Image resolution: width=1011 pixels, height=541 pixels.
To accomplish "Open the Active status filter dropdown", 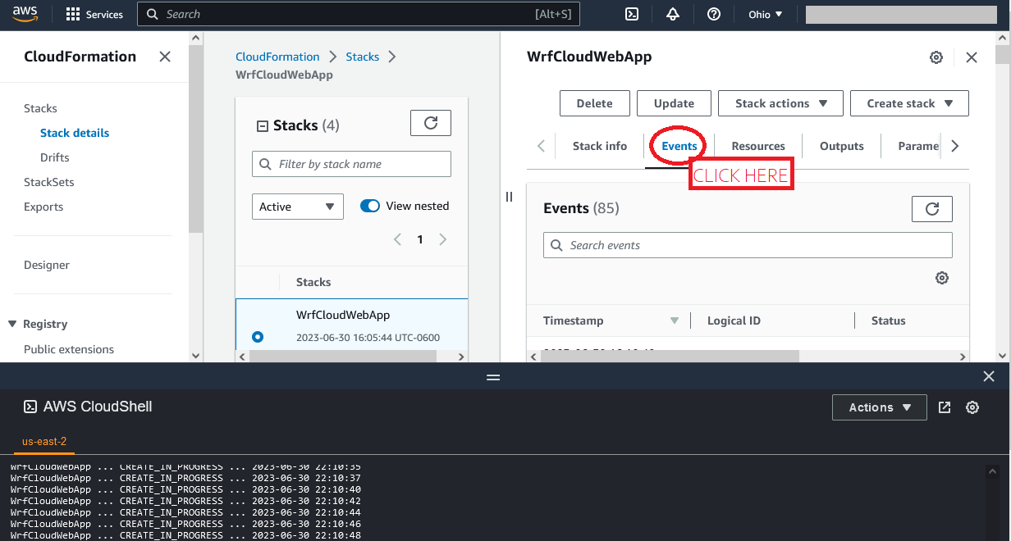I will [297, 207].
